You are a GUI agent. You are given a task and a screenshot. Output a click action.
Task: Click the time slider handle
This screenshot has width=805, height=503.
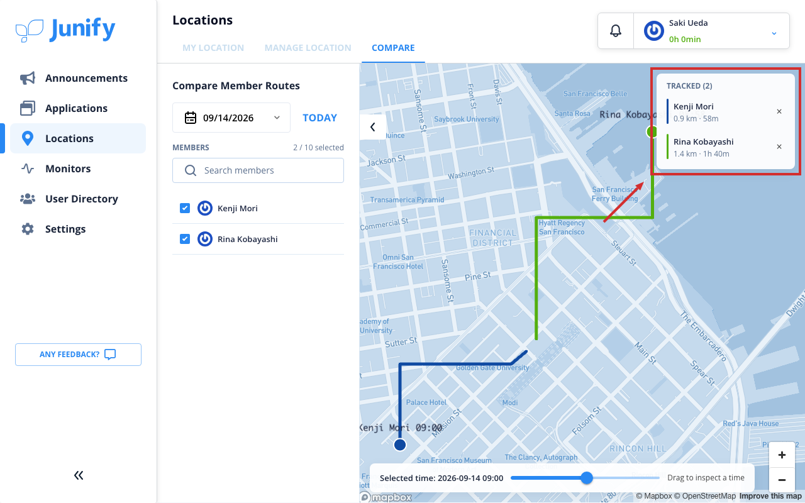[587, 478]
